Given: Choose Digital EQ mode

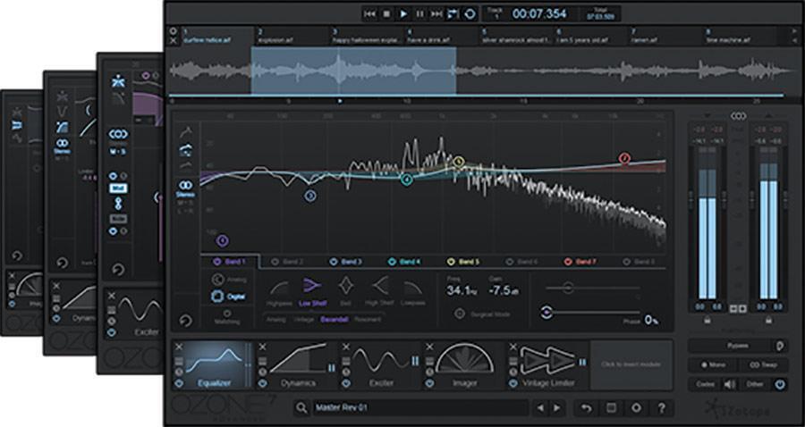Looking at the screenshot, I should click(x=229, y=297).
